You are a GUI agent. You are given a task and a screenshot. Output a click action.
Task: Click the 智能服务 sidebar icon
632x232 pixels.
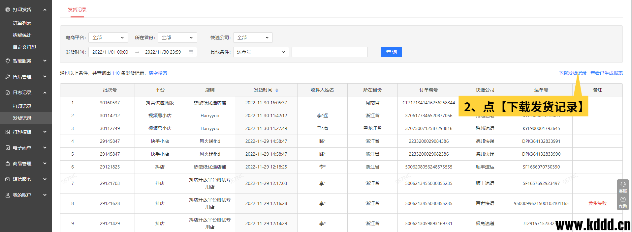pos(8,61)
